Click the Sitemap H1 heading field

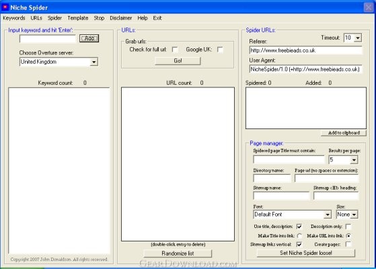click(x=336, y=196)
